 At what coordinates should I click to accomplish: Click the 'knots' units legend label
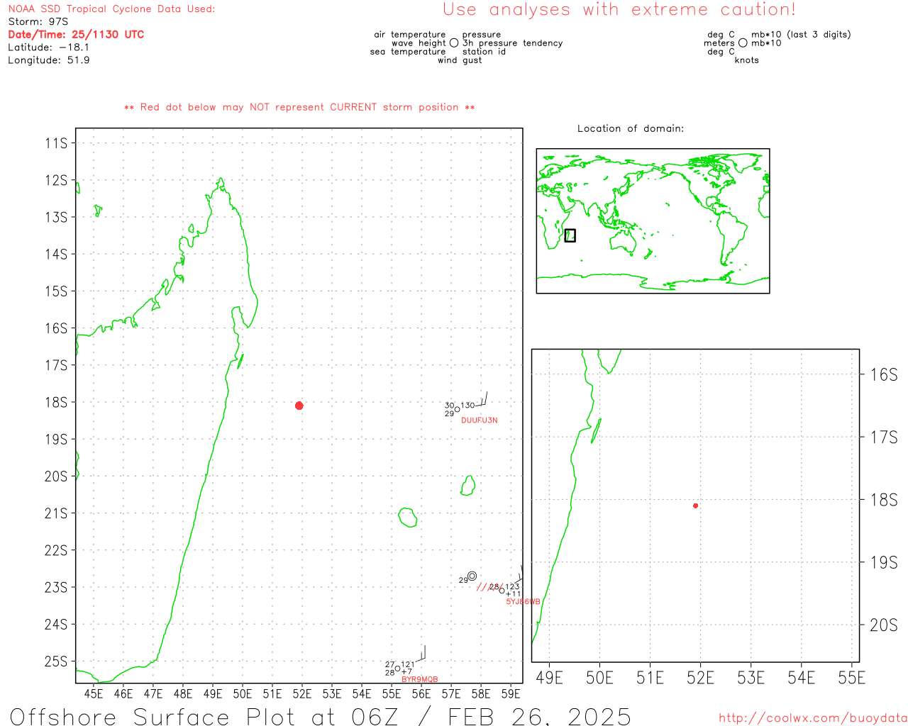(x=747, y=60)
